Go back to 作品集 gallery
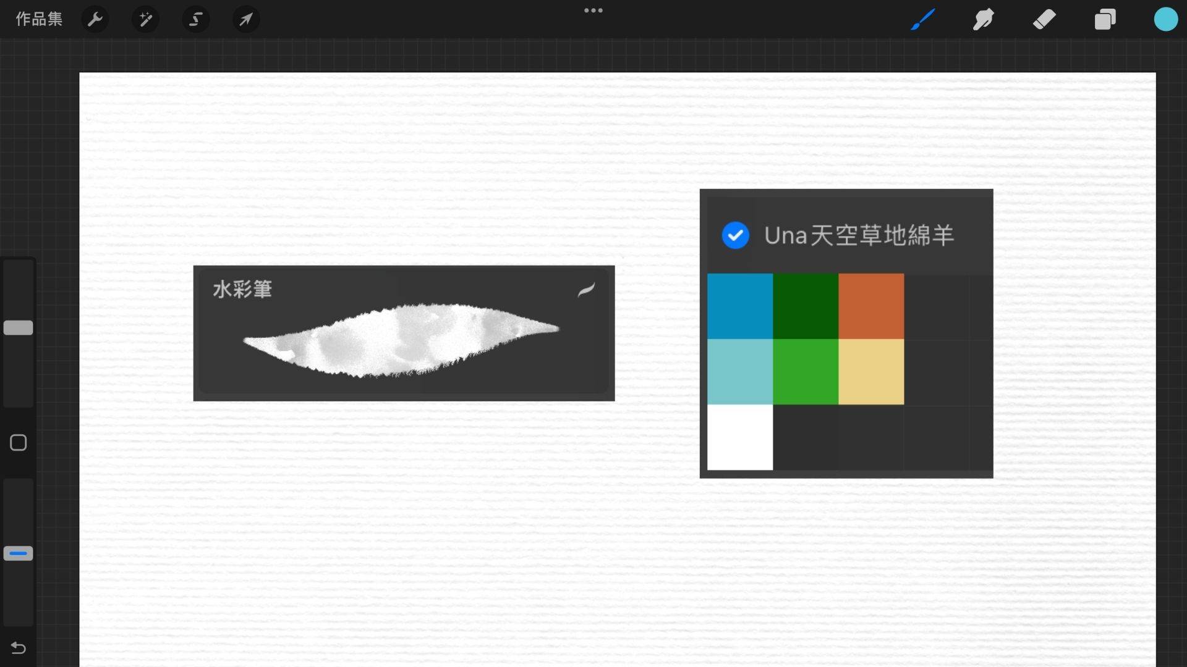1187x667 pixels. 39,19
